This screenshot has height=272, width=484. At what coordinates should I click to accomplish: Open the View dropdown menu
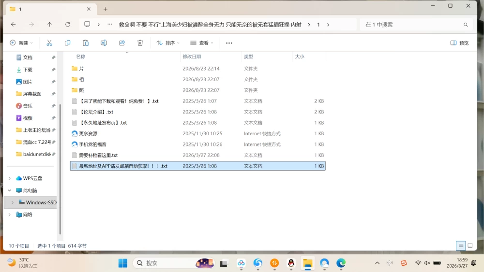(x=201, y=43)
